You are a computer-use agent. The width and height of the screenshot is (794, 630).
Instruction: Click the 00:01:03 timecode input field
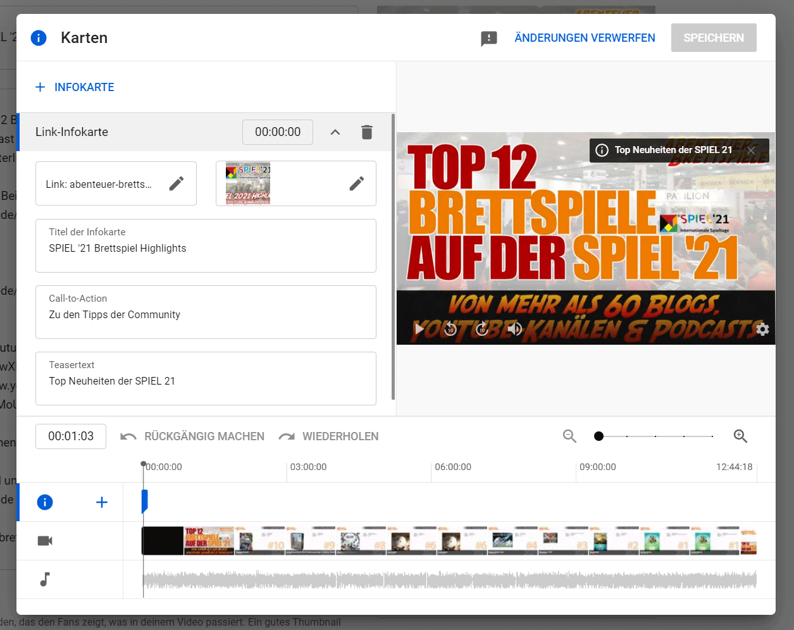click(x=70, y=436)
